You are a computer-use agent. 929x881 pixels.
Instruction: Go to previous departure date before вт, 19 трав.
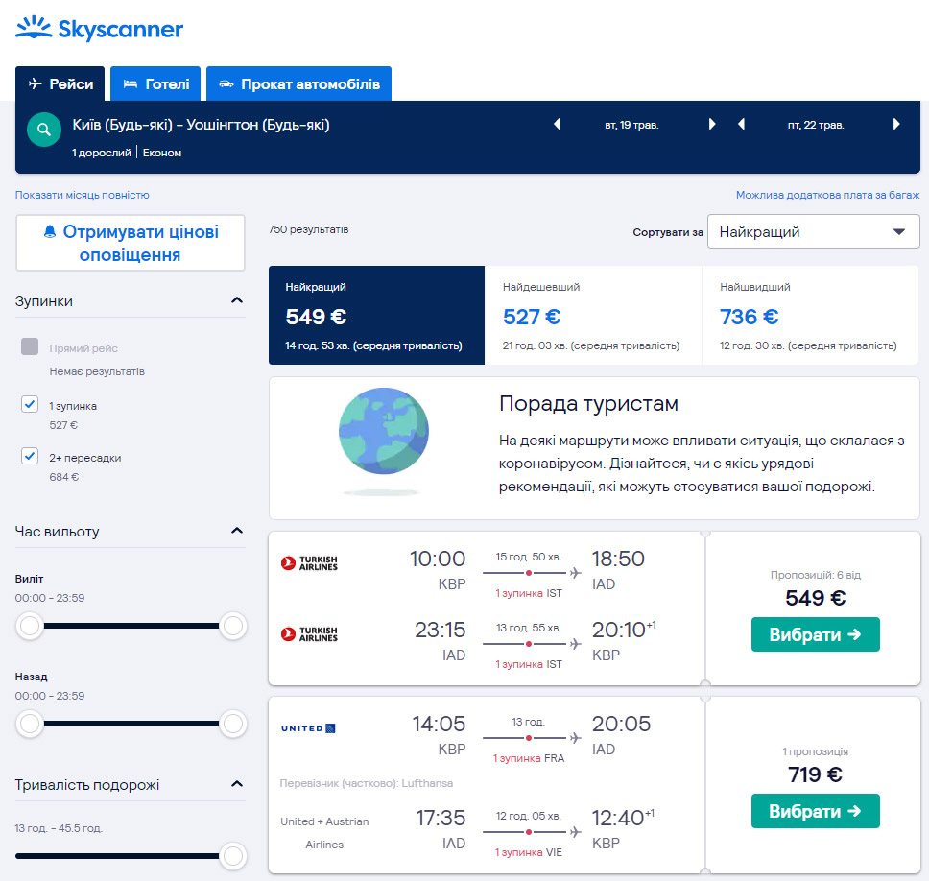pos(557,125)
